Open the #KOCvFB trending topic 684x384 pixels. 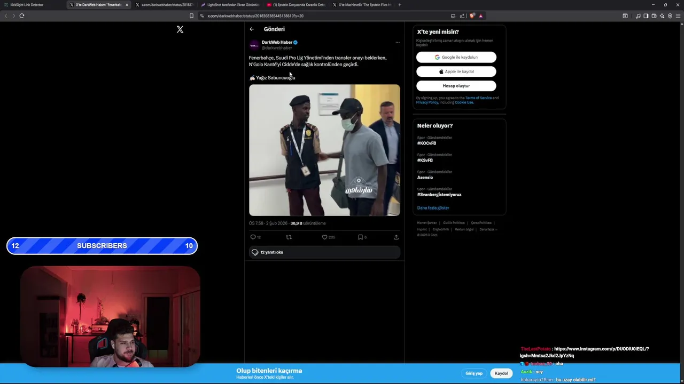click(x=426, y=143)
